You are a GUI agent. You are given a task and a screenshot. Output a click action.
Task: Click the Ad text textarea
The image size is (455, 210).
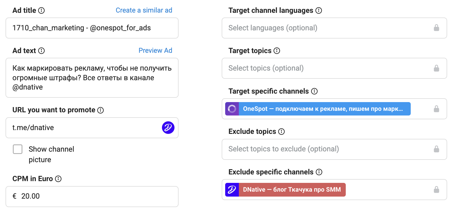coord(92,78)
